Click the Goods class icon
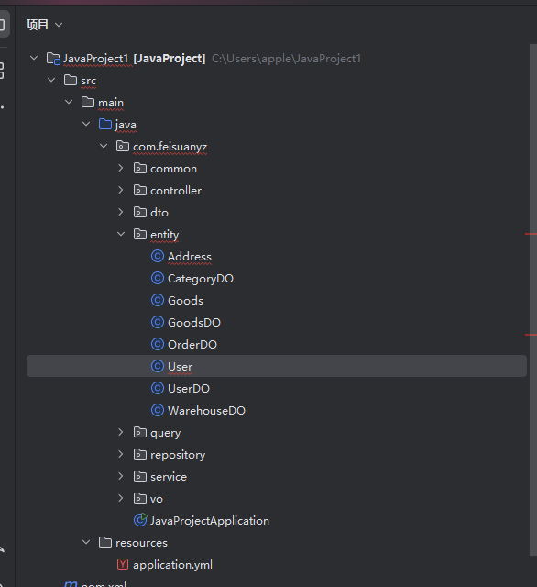Image resolution: width=537 pixels, height=587 pixels. [158, 300]
